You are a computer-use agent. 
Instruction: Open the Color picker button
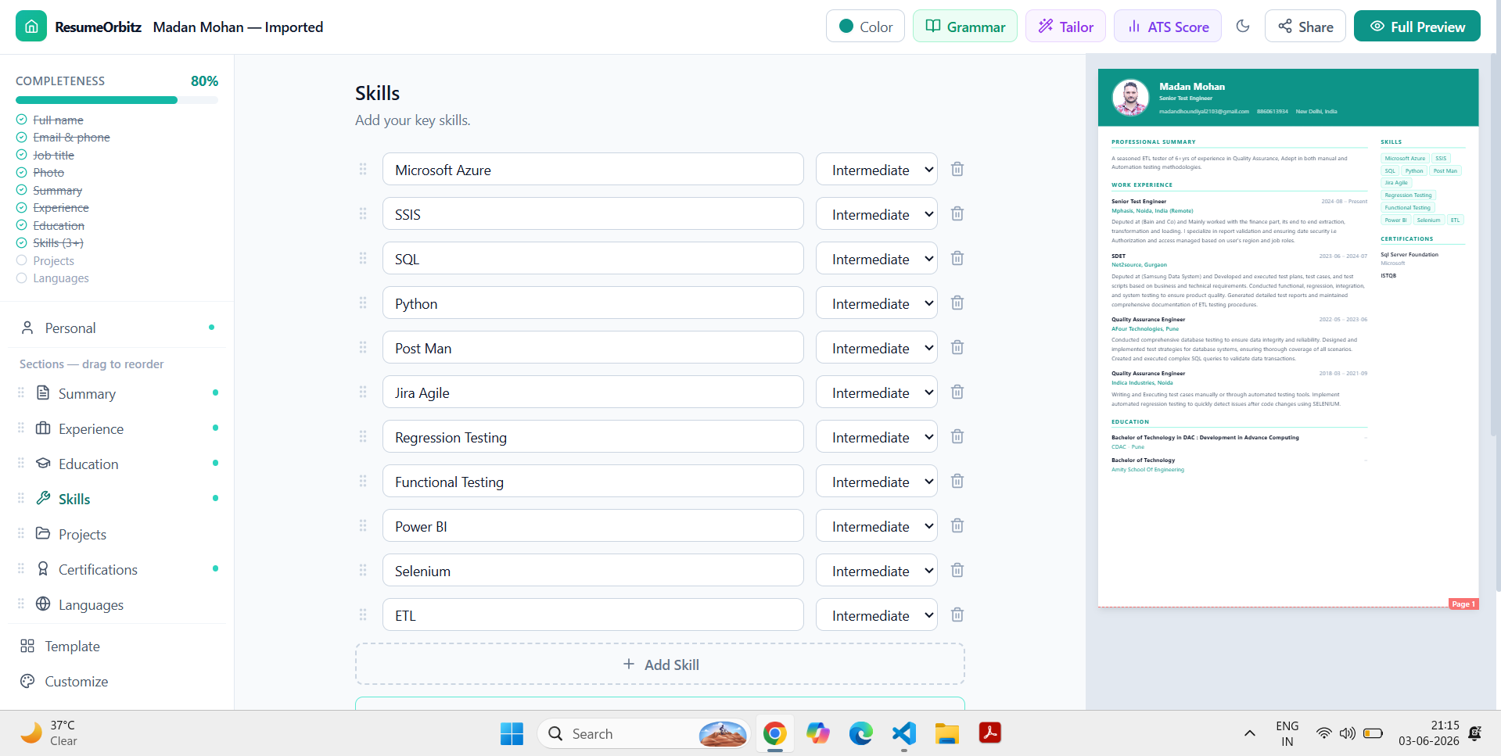(865, 27)
